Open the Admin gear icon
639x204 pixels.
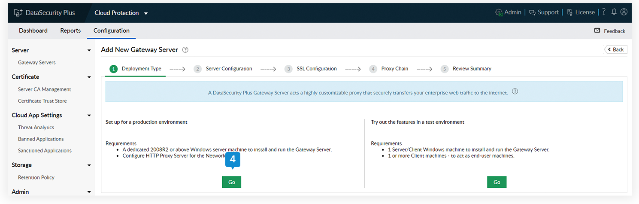pyautogui.click(x=499, y=12)
